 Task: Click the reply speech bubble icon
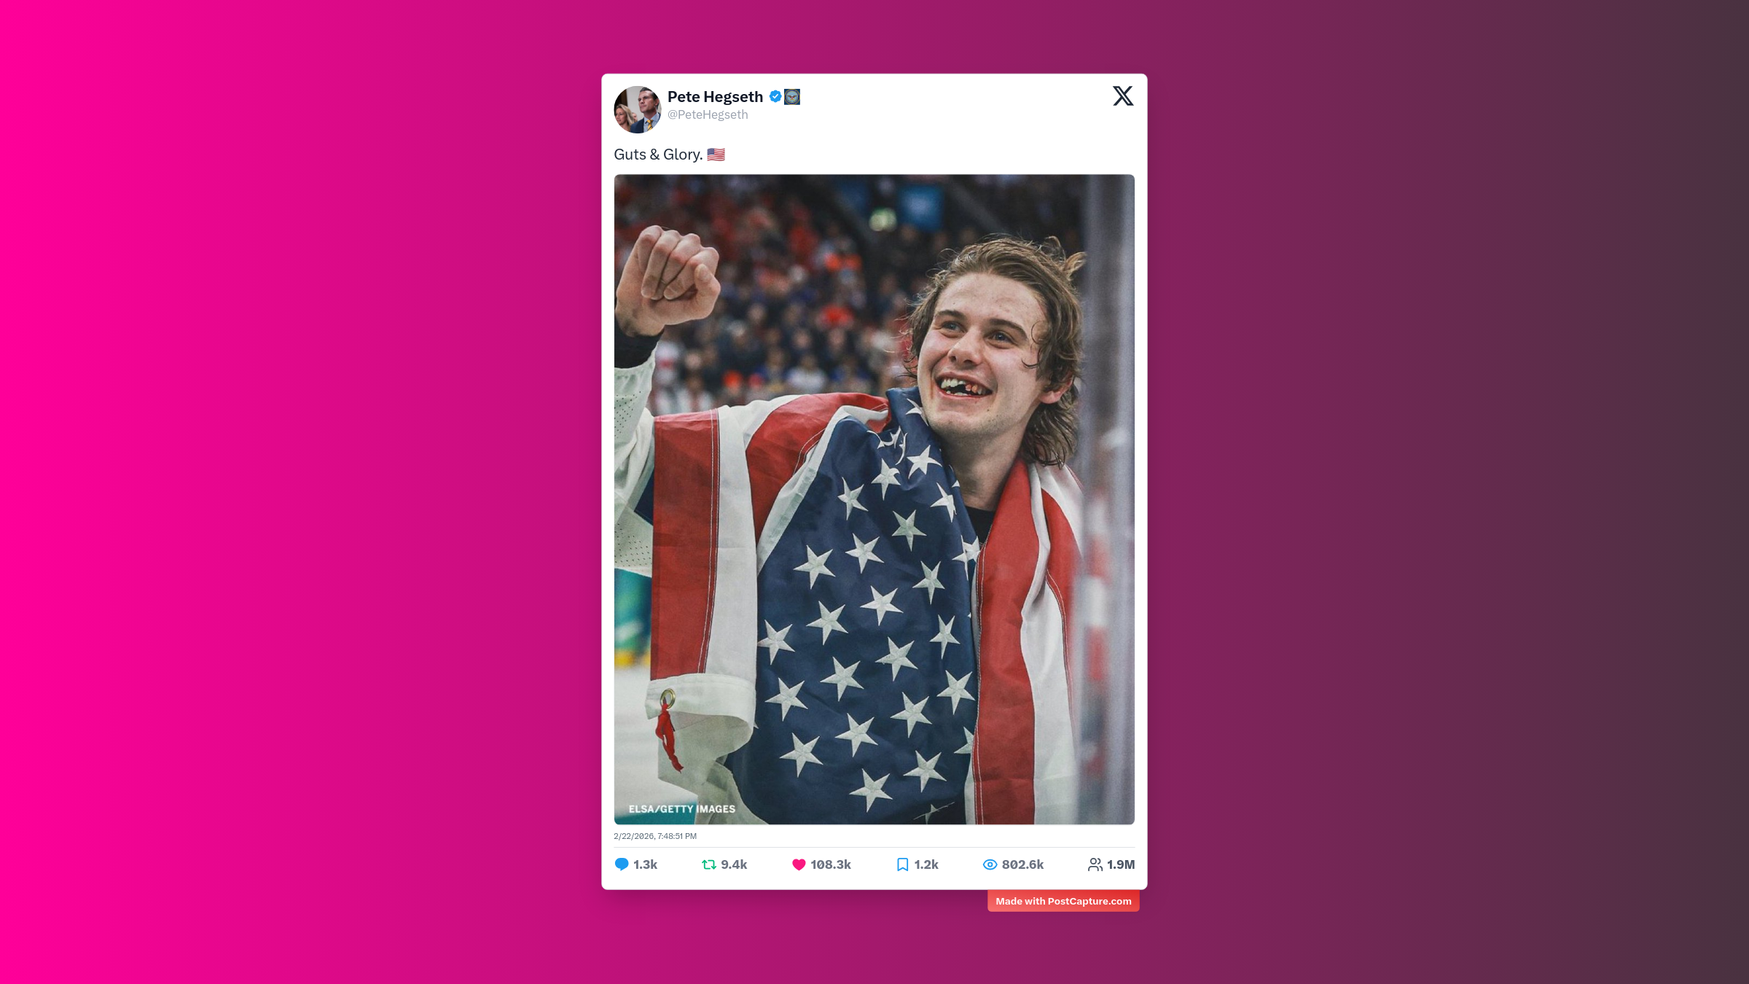pyautogui.click(x=622, y=864)
